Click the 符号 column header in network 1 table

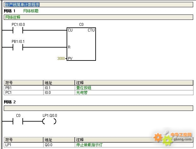(23, 83)
